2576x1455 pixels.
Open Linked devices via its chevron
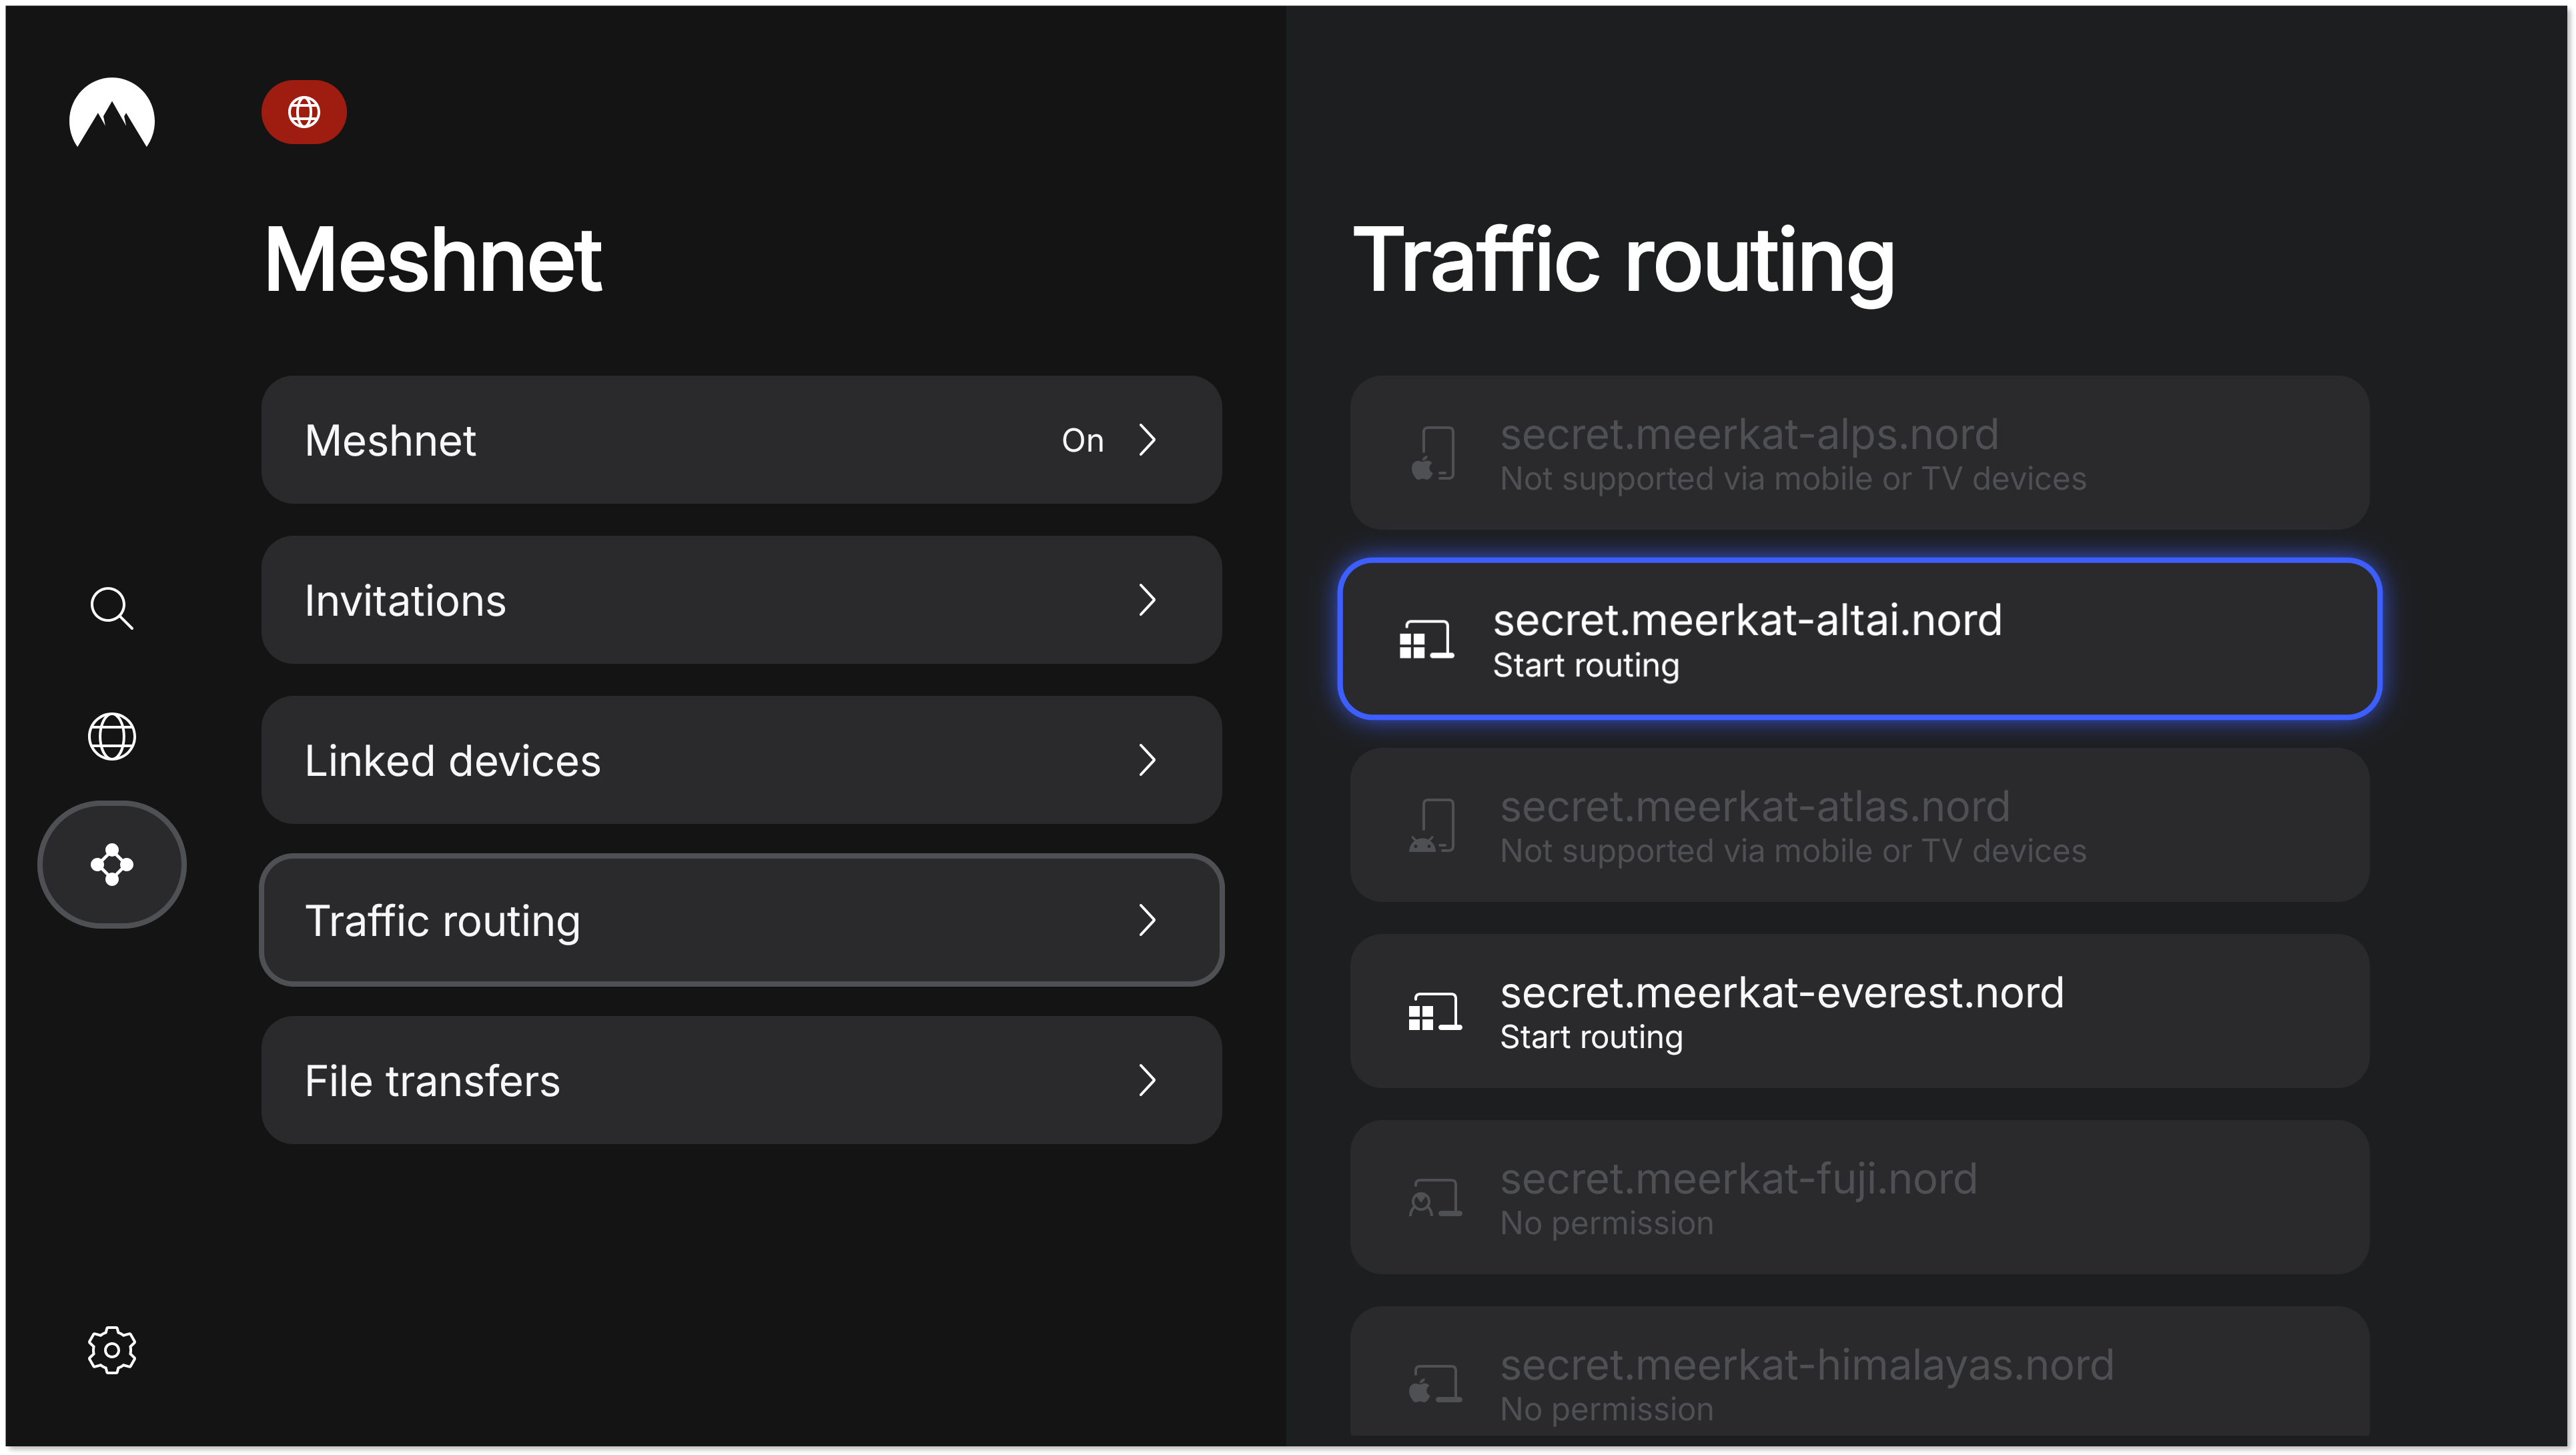1148,760
